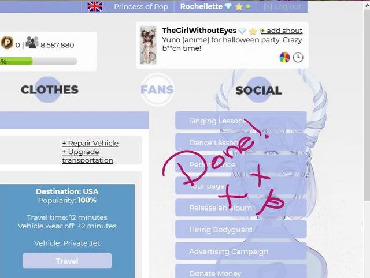Viewport: 370px width, 278px height.
Task: Click the Travel button
Action: tap(67, 261)
